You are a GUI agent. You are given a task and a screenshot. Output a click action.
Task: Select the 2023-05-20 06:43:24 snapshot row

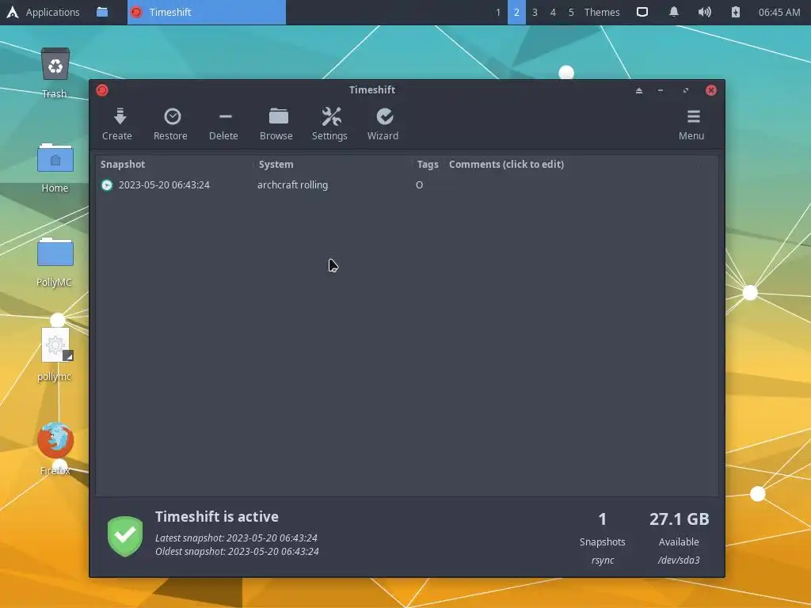pyautogui.click(x=406, y=185)
